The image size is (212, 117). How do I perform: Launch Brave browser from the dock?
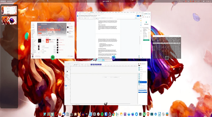(x=148, y=114)
